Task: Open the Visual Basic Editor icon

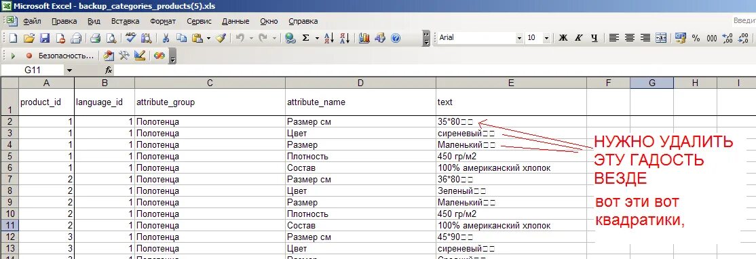Action: coord(109,56)
